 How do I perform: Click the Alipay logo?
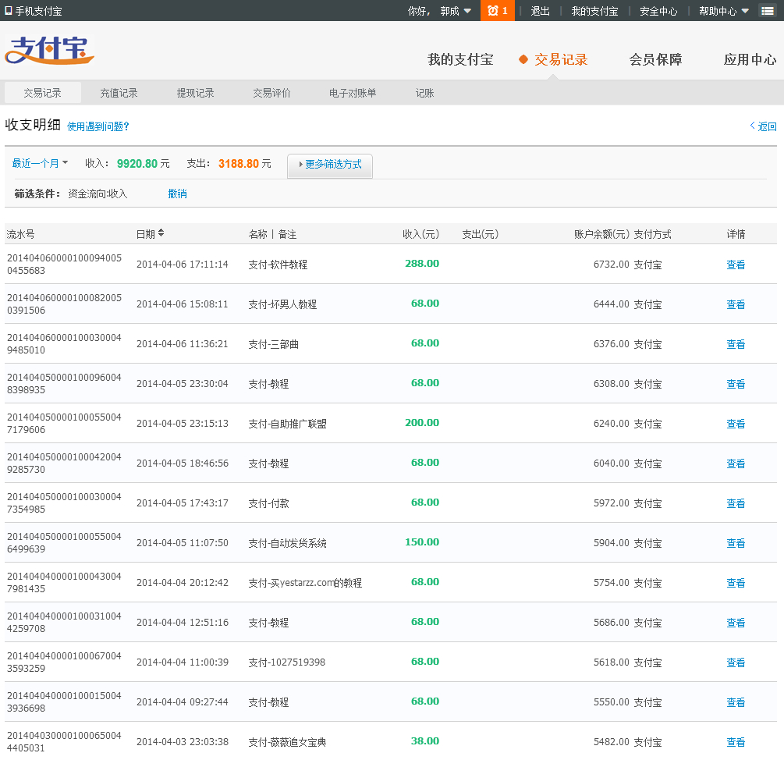tap(49, 51)
